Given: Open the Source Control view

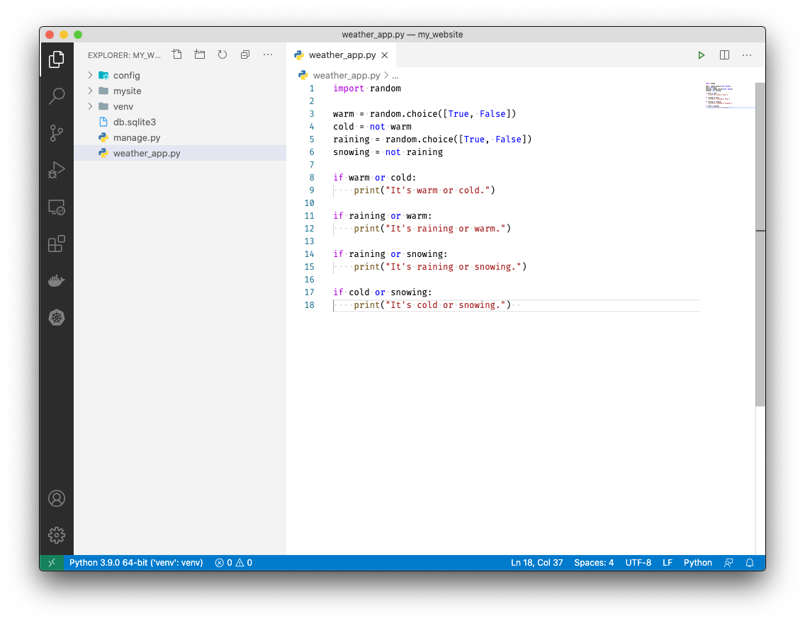Looking at the screenshot, I should 57,133.
